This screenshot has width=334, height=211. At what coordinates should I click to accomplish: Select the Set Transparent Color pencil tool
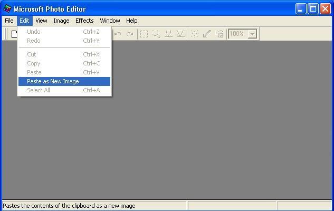(207, 34)
